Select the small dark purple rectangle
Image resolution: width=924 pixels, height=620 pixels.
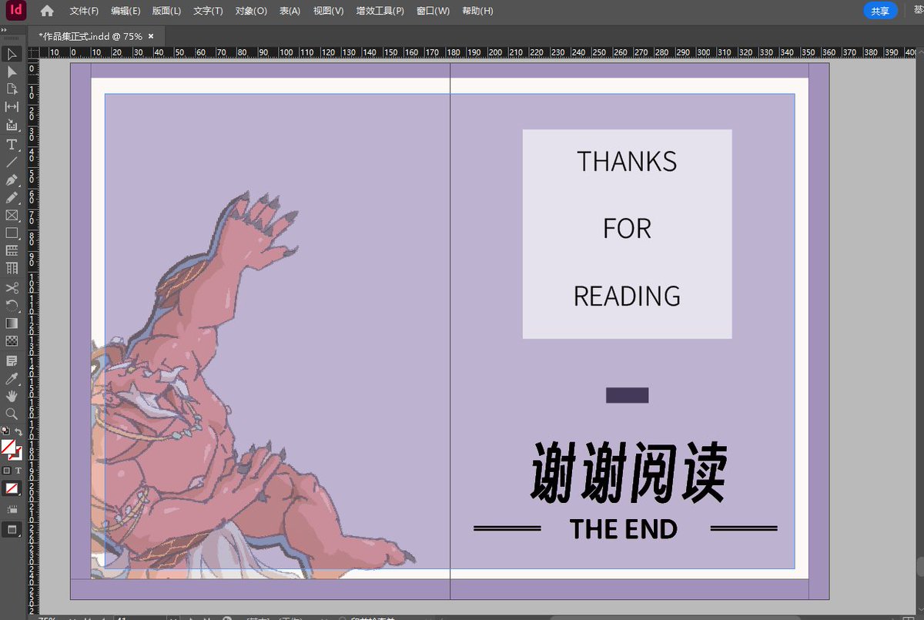(x=627, y=395)
